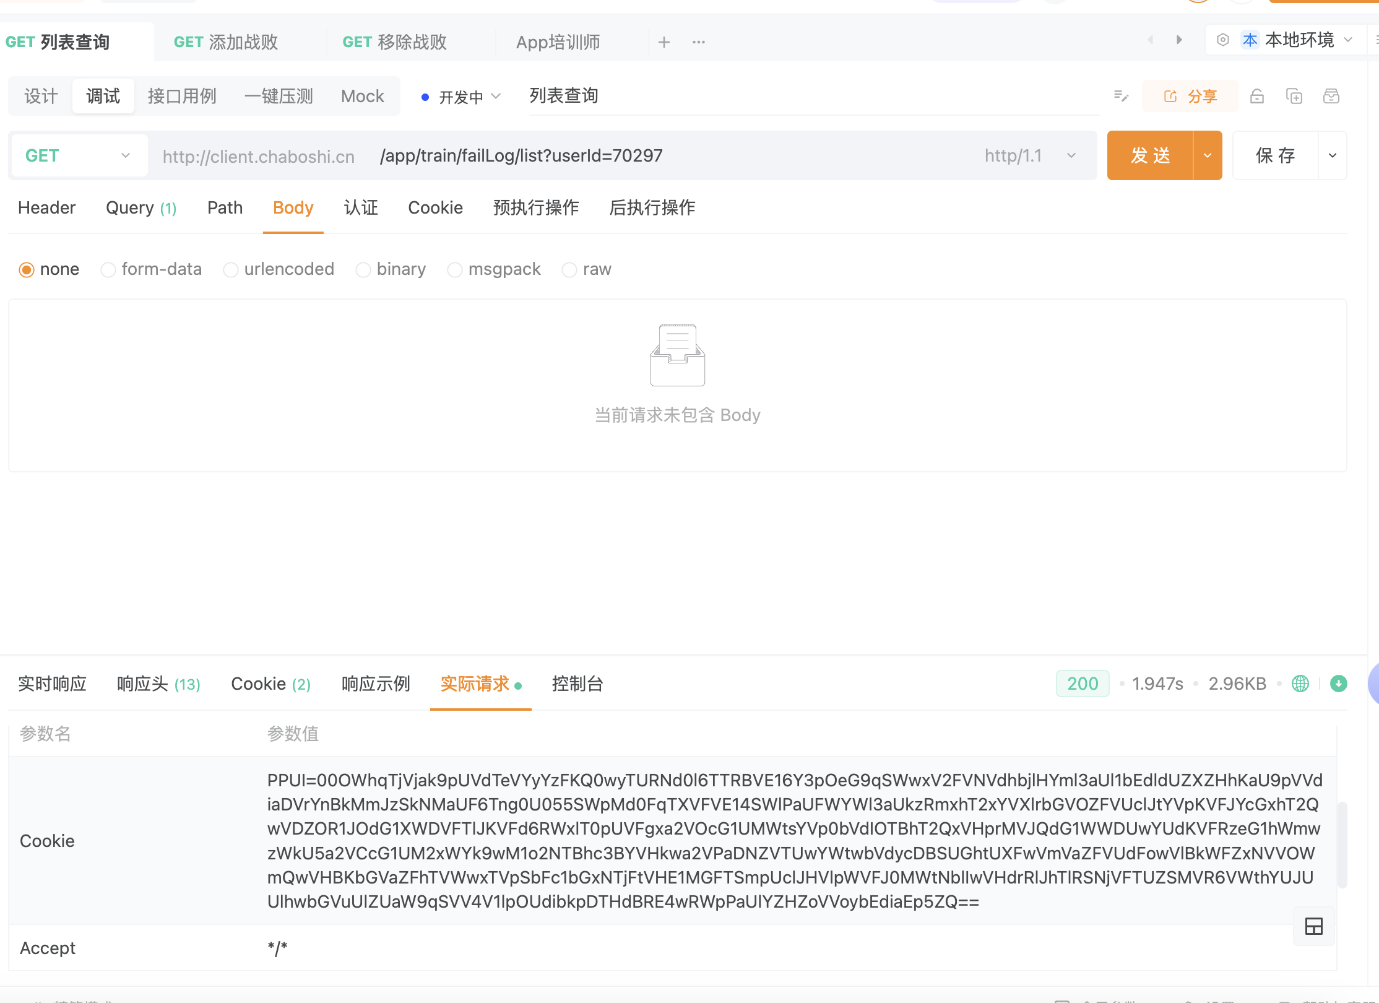Open the dropdown arrow next to 发送
The height and width of the screenshot is (1003, 1379).
[x=1208, y=155]
